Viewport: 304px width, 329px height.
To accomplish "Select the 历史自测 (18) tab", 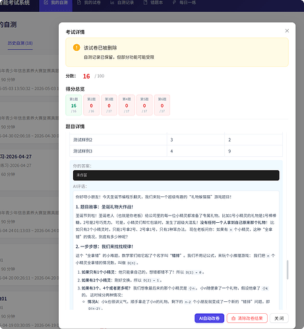I will coord(20,44).
